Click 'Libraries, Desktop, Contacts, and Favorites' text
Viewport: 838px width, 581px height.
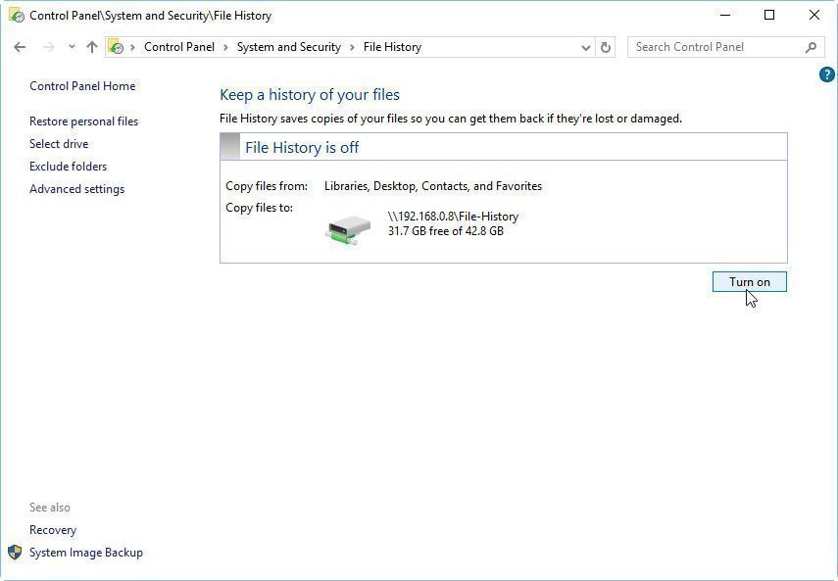pyautogui.click(x=433, y=186)
